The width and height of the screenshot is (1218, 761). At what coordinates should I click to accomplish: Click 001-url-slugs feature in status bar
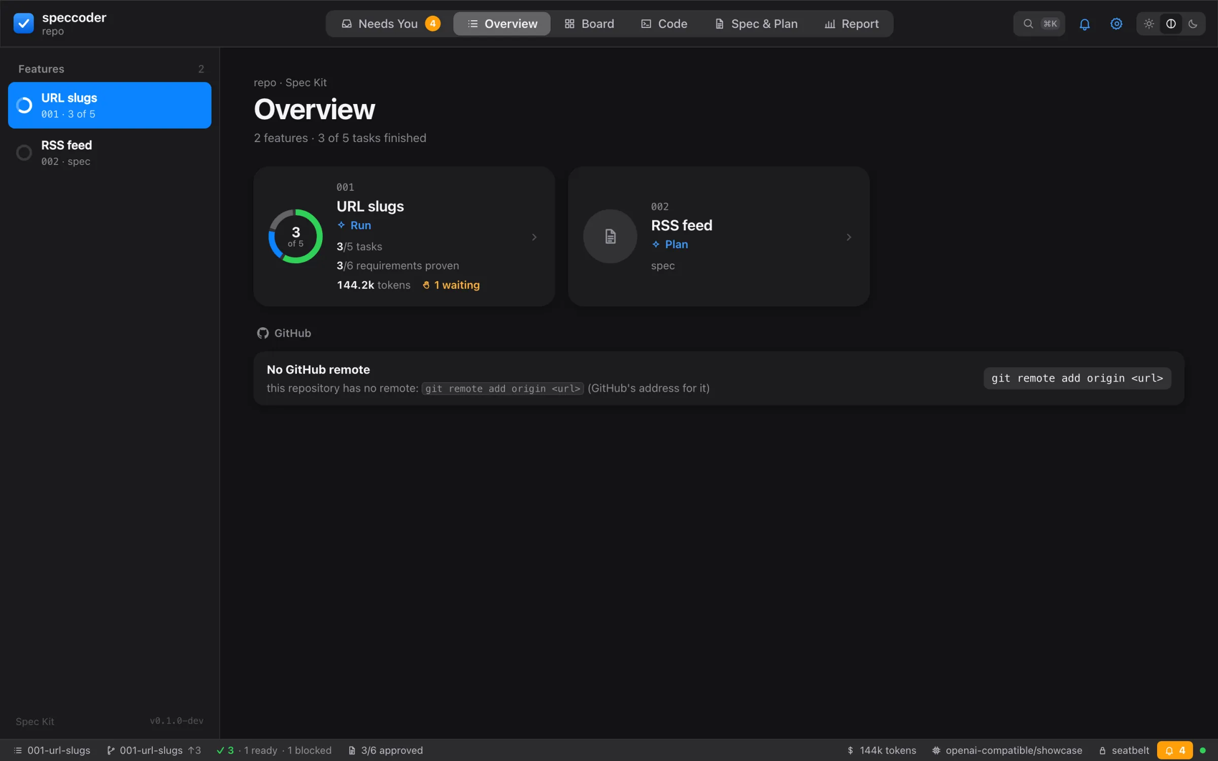[x=52, y=750]
